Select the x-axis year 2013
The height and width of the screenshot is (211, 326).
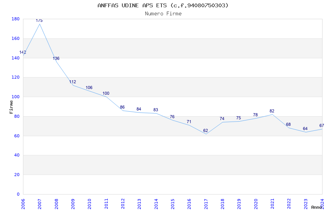pos(139,204)
